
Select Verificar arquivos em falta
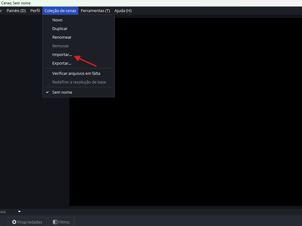coord(76,73)
